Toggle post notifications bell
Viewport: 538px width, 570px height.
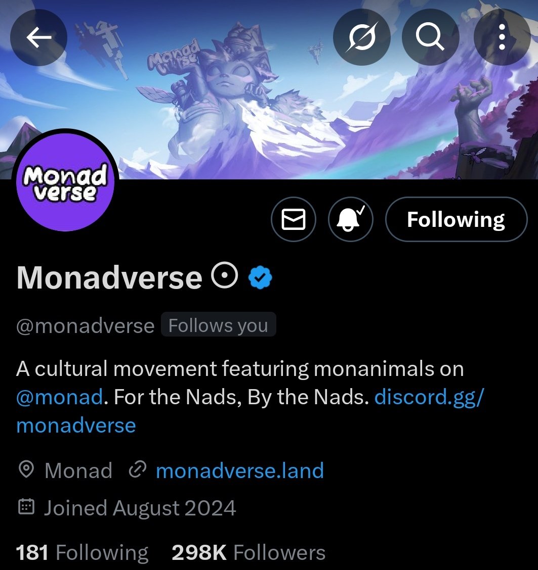[351, 219]
